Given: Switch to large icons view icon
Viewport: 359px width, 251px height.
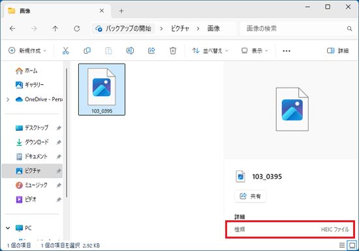Looking at the screenshot, I should click(352, 246).
